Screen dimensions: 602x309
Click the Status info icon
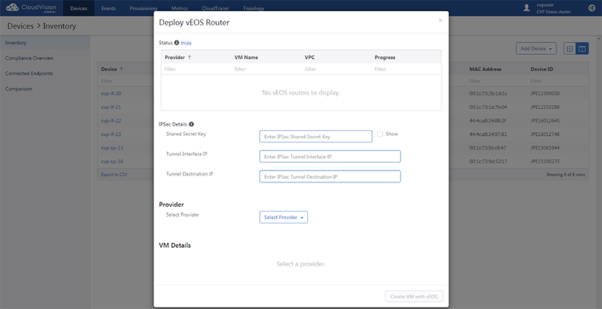click(176, 43)
